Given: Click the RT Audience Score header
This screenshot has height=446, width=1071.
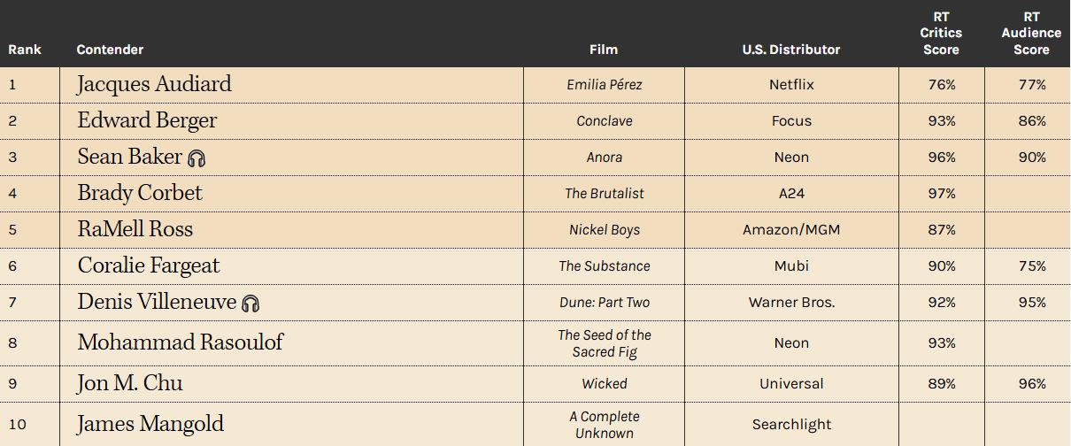Looking at the screenshot, I should click(x=1031, y=33).
